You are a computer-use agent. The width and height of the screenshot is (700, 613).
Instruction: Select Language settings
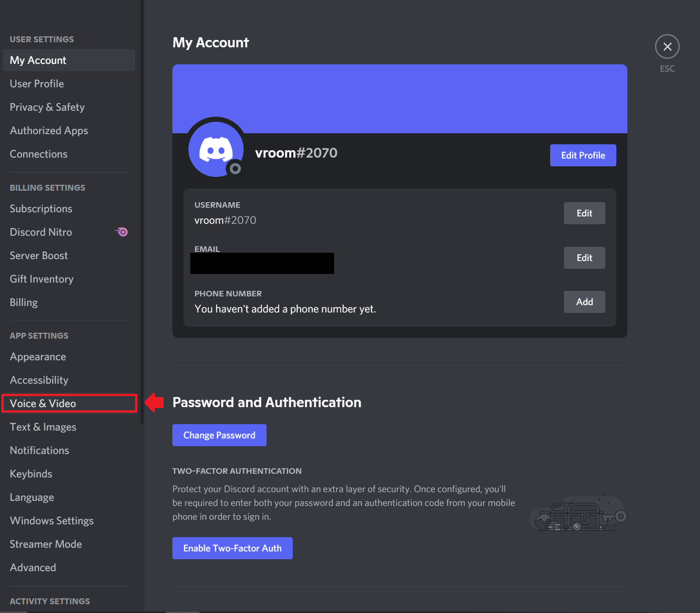point(69,497)
